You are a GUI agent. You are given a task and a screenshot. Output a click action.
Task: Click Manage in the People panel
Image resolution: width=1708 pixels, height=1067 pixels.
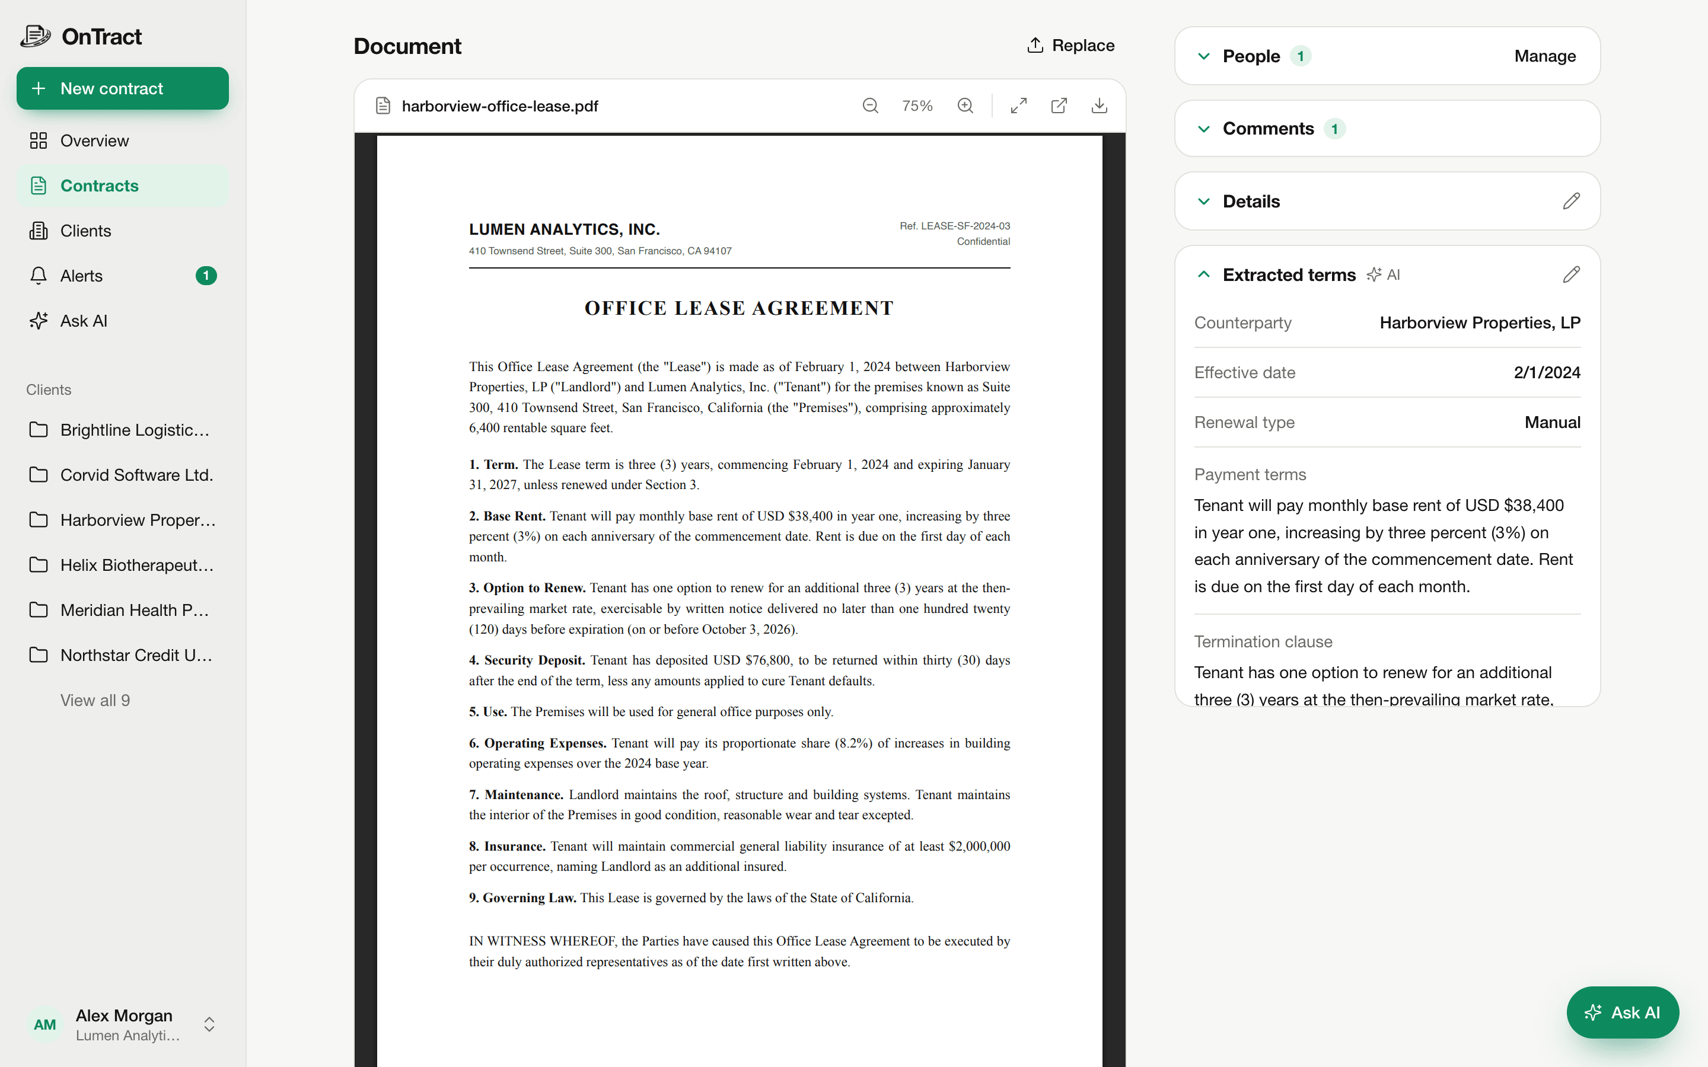(x=1544, y=56)
